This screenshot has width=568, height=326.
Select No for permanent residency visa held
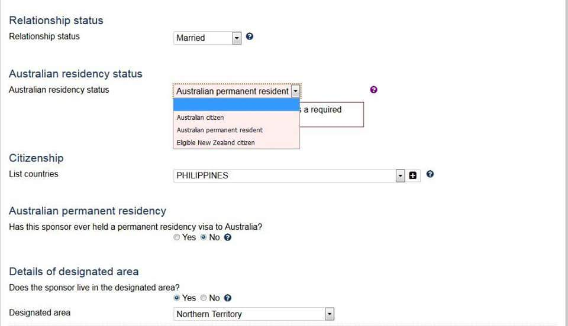tap(204, 237)
